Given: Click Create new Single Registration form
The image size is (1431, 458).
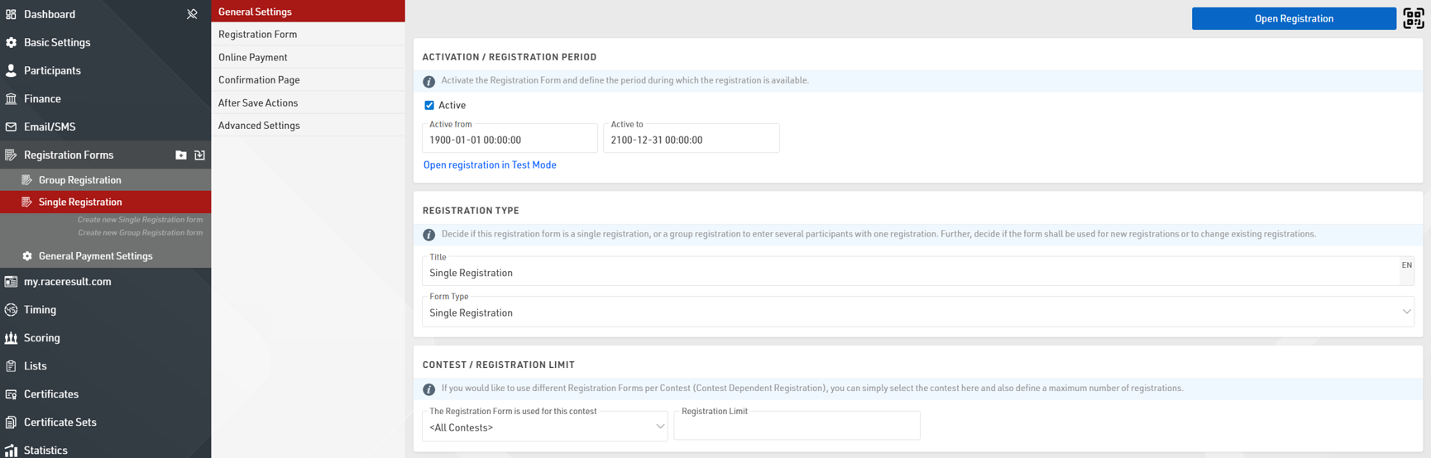Looking at the screenshot, I should (x=140, y=220).
